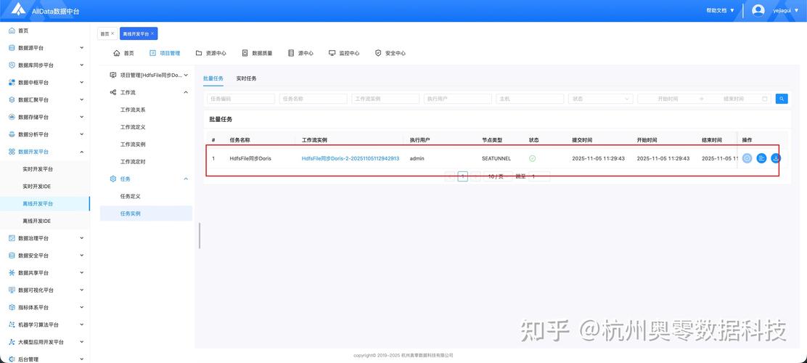This screenshot has height=363, width=807.
Task: Click the AllData logo icon
Action: (x=19, y=9)
